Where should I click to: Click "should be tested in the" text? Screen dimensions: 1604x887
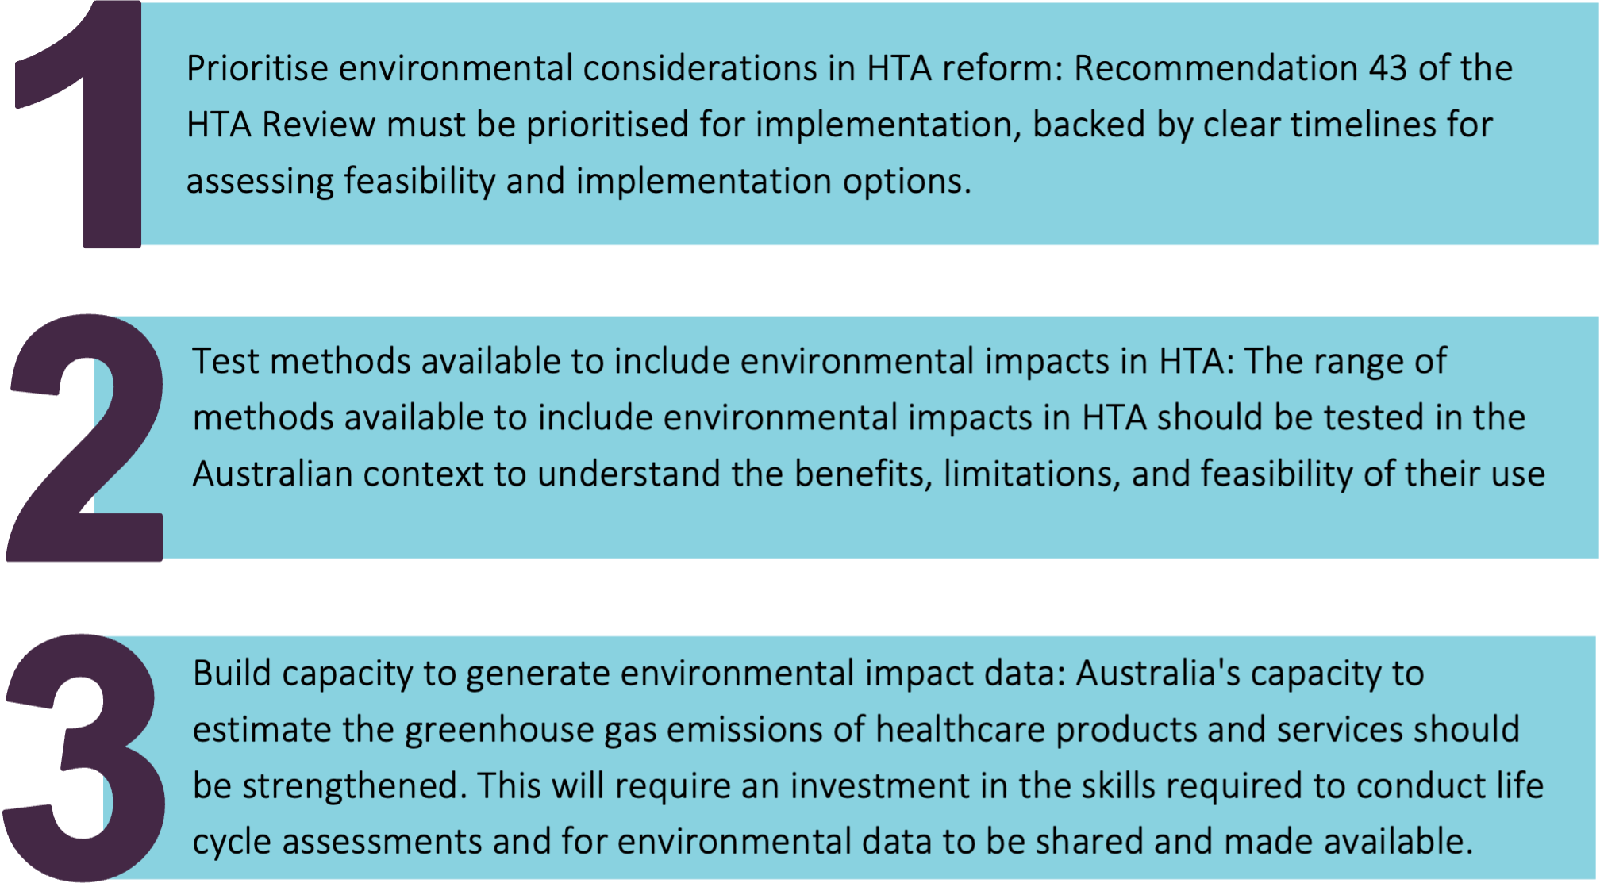coord(1341,418)
